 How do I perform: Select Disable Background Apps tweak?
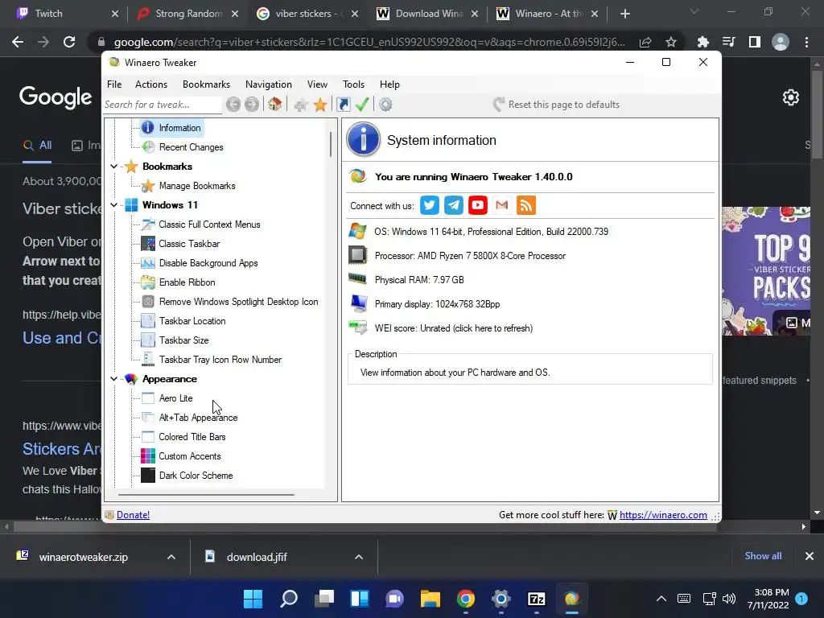208,263
